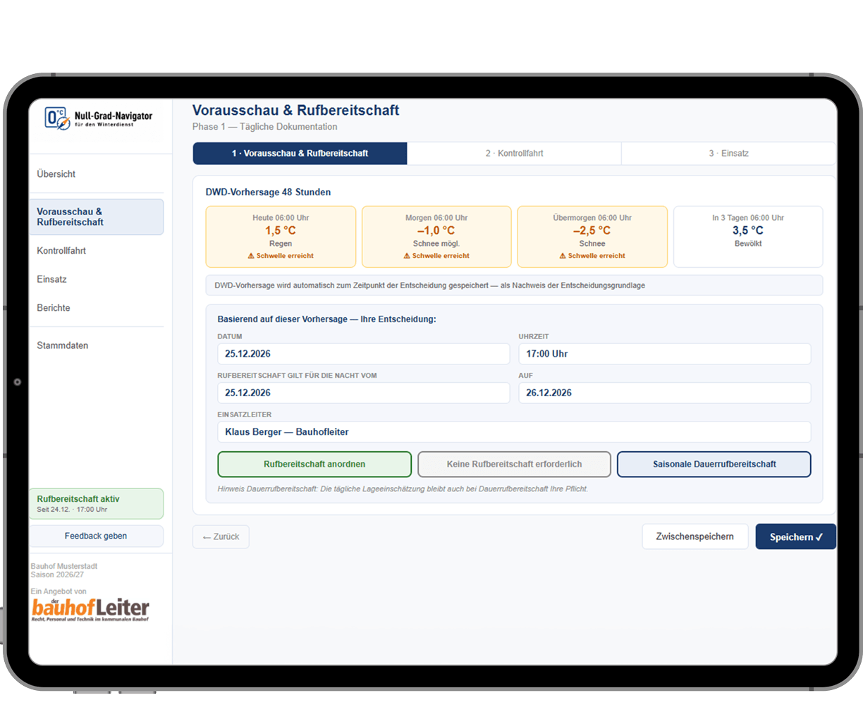This screenshot has height=719, width=863.
Task: Click the bauhofLeiter logo in sidebar
Action: (x=90, y=610)
